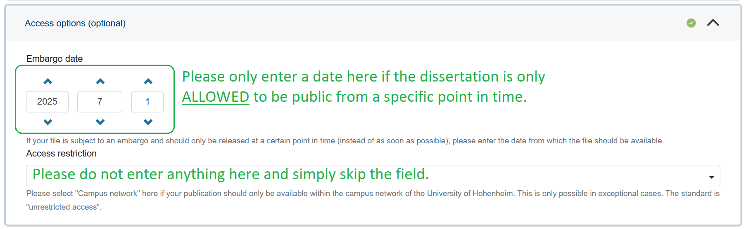Viewport: 746px width, 229px height.
Task: Decrease the embargo year value
Action: coord(48,122)
